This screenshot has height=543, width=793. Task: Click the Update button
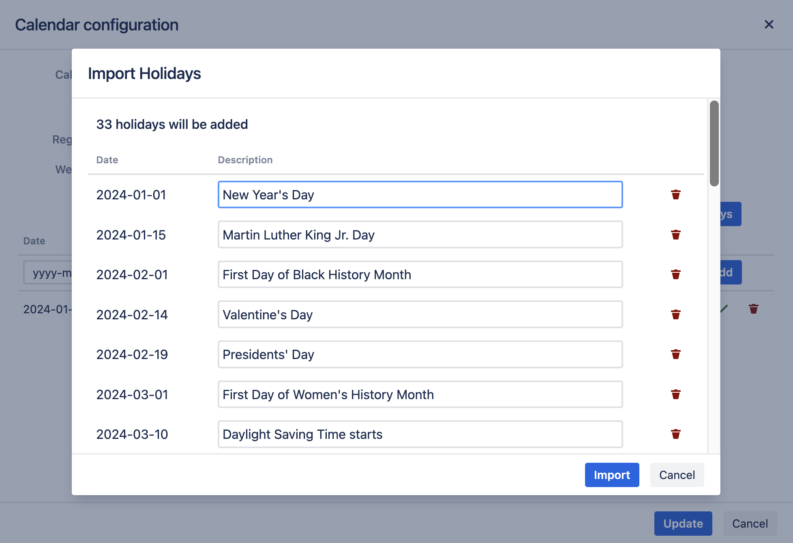tap(683, 524)
